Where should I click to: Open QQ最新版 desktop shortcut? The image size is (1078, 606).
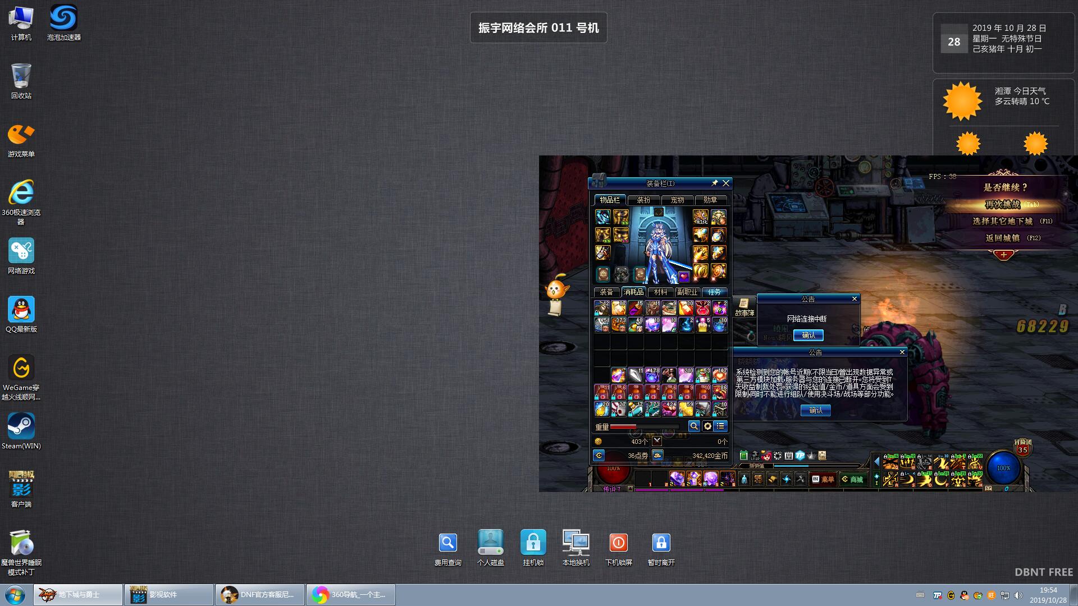(21, 315)
